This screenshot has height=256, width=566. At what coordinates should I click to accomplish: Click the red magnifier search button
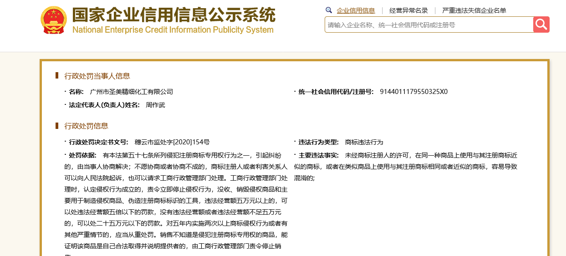(x=541, y=25)
